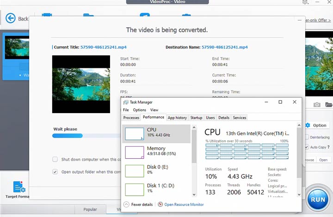The height and width of the screenshot is (217, 333).
Task: Click the right pane scrollbar thumb
Action: coord(299,153)
